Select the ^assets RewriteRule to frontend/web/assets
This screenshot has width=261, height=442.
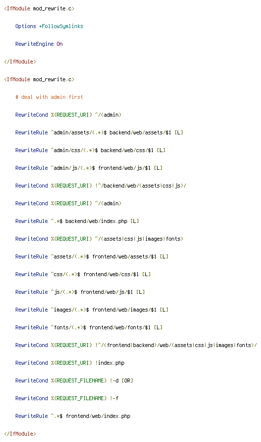(92, 256)
